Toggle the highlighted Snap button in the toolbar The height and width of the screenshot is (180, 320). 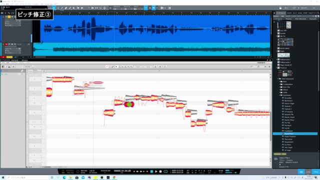point(145,8)
